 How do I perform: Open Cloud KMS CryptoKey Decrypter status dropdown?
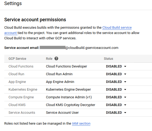point(116,105)
